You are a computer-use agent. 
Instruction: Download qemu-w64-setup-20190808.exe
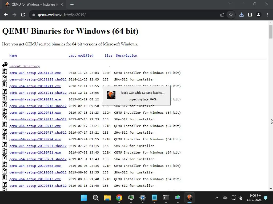click(x=35, y=166)
